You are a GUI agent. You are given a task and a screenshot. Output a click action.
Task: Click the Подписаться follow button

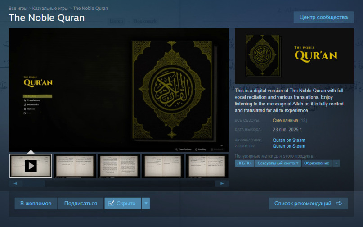pos(81,204)
